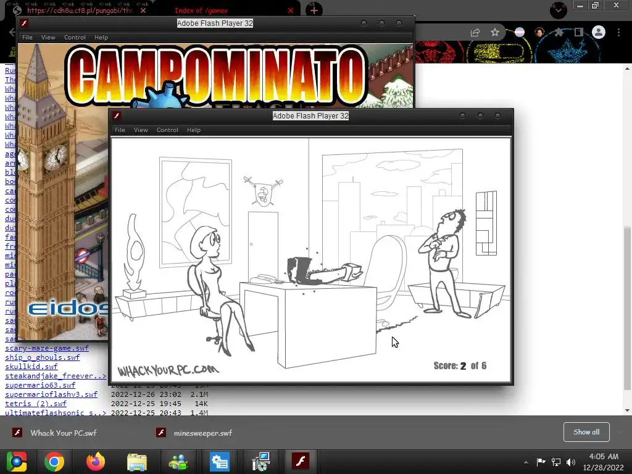Open the tab search dropdown arrow

[559, 10]
